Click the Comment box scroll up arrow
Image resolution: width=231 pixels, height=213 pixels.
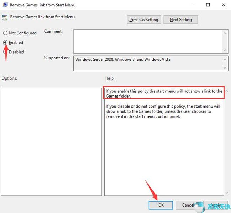225,33
